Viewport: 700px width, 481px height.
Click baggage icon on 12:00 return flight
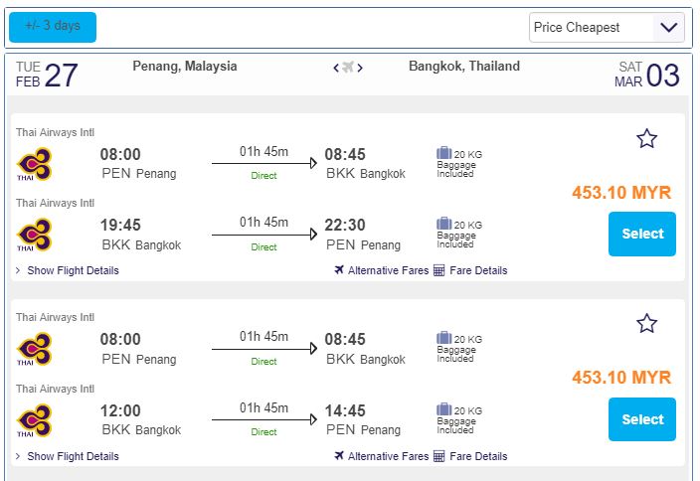[443, 409]
